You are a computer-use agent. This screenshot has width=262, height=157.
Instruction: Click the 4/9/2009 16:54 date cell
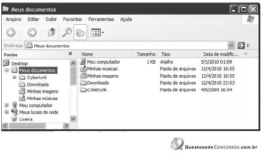click(217, 90)
